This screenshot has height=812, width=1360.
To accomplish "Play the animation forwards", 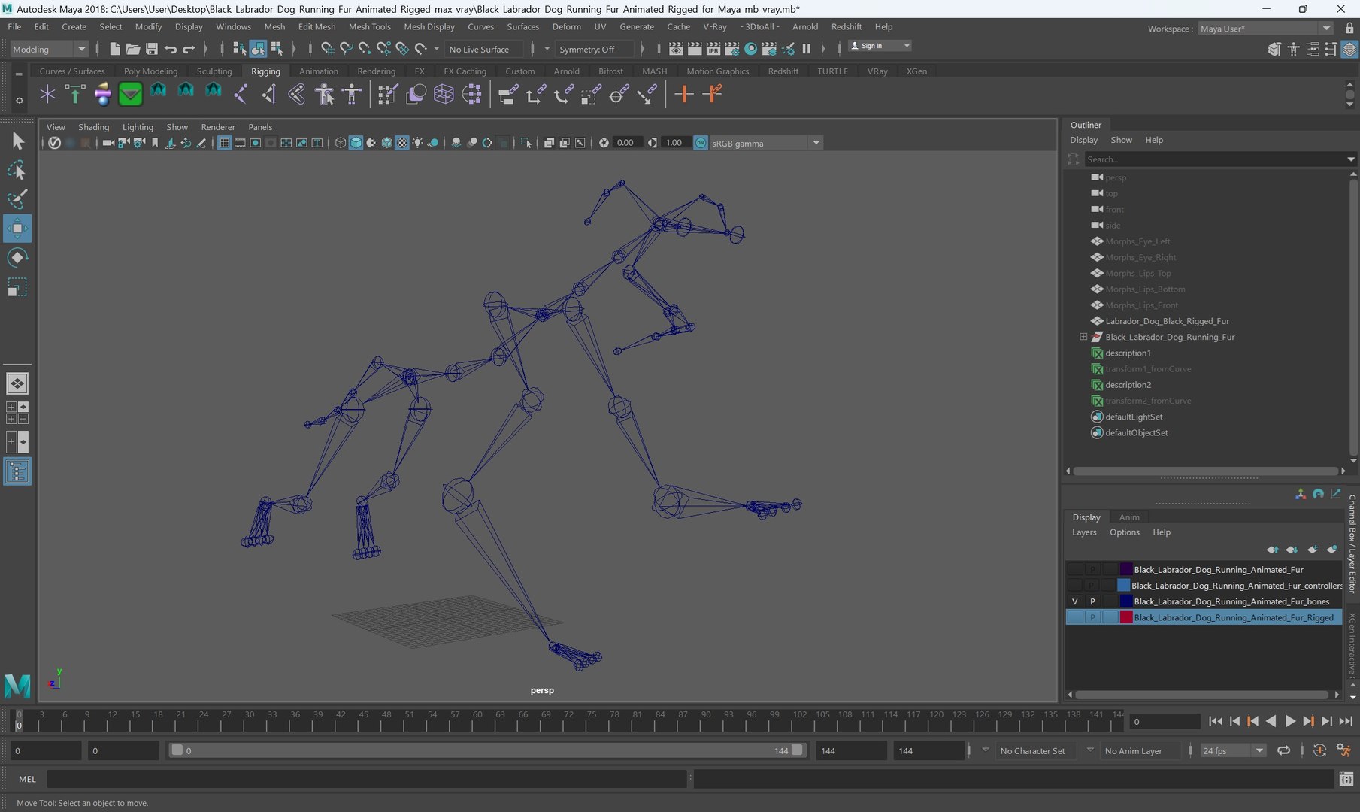I will click(x=1290, y=721).
